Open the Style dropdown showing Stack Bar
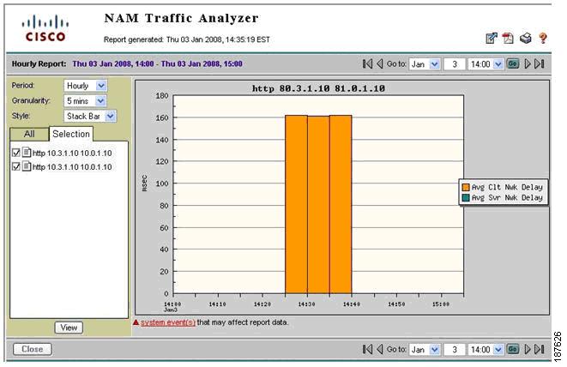The image size is (567, 367). coord(90,116)
